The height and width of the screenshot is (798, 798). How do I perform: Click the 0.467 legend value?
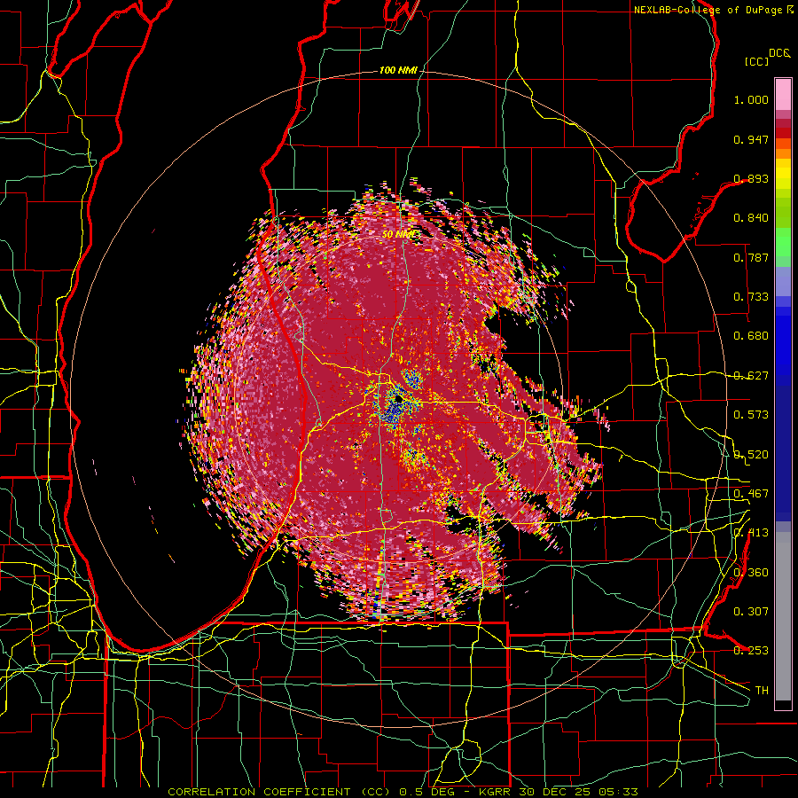click(751, 494)
